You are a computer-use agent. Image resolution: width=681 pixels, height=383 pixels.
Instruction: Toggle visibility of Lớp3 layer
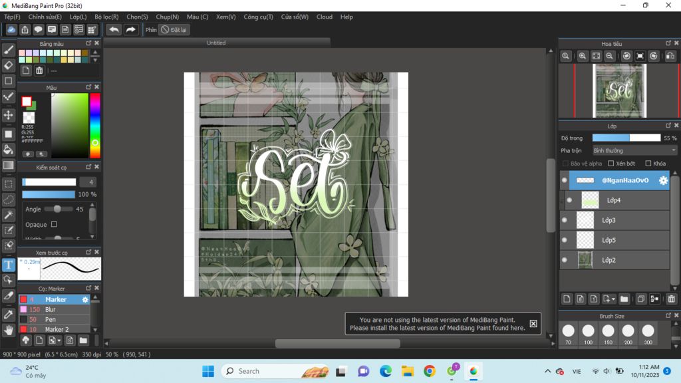[564, 220]
